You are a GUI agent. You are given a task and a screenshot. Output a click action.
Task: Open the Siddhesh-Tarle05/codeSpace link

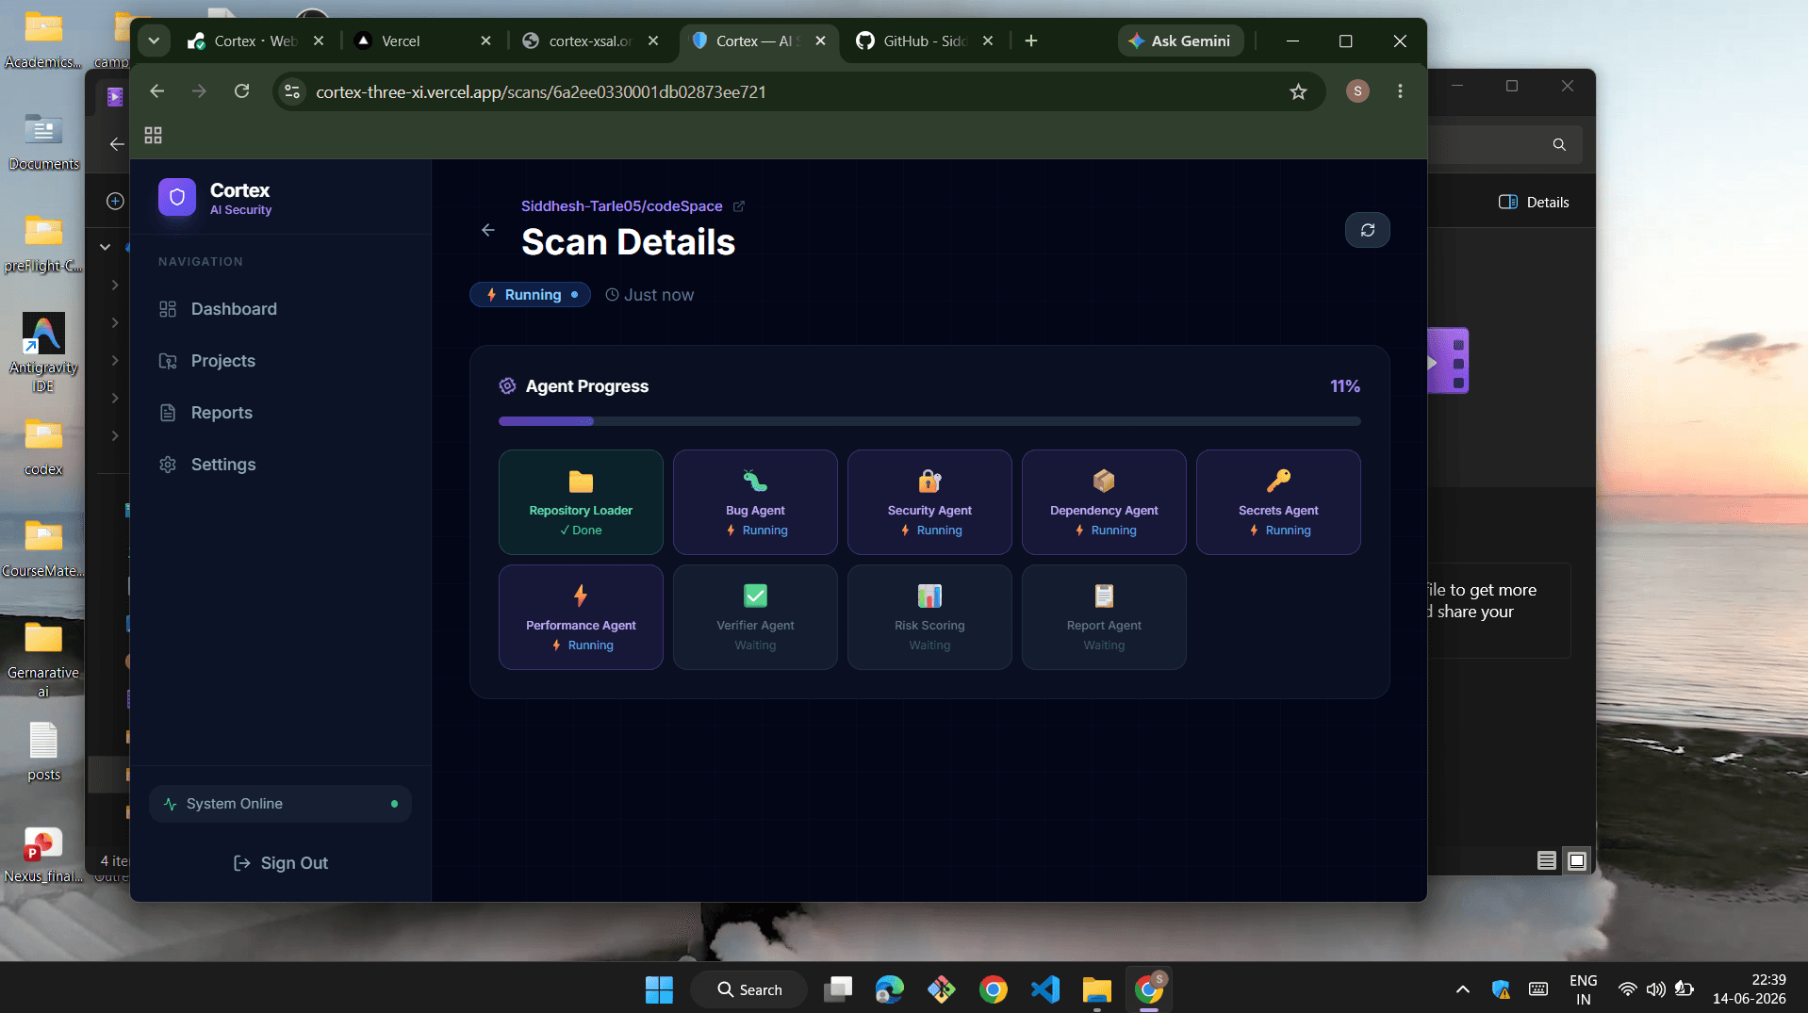622,206
